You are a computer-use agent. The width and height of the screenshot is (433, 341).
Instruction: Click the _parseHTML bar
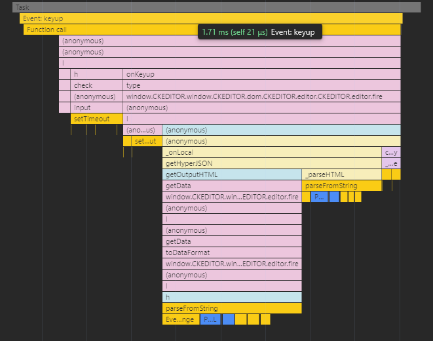pos(341,174)
